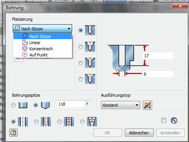Screen dimensions: 189x142
Task: Click the hole depth field showing 17
Action: click(x=158, y=56)
